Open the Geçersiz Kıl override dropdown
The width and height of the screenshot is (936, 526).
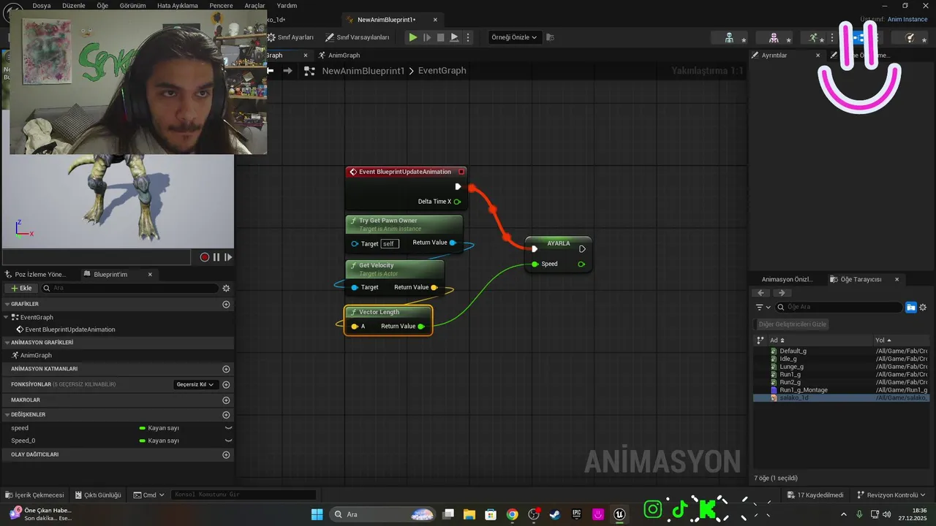[195, 384]
